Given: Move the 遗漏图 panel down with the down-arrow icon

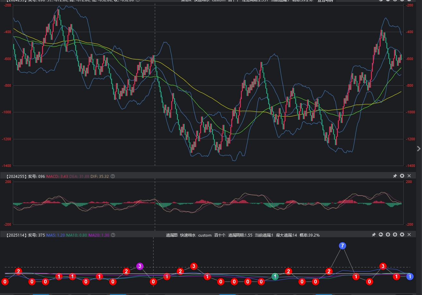Looking at the screenshot, I should point(395,235).
